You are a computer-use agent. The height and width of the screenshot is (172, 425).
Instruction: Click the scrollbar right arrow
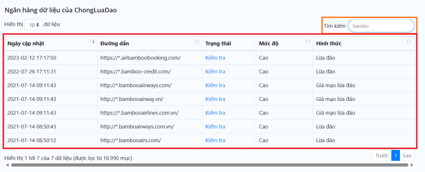(412, 165)
